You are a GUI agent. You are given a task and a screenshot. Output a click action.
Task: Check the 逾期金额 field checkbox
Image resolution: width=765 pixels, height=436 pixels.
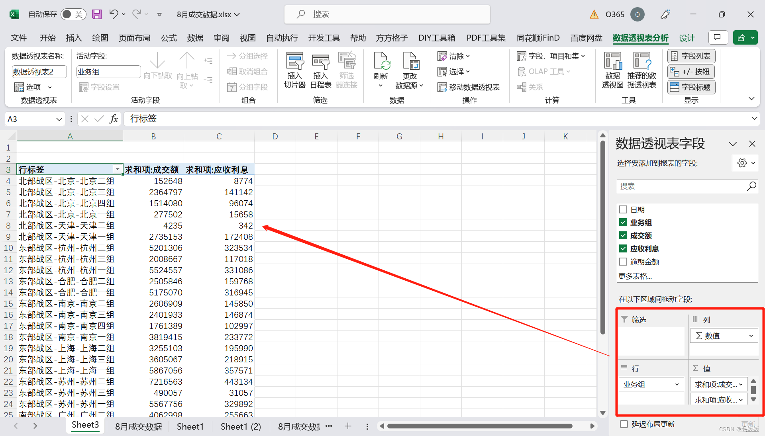pyautogui.click(x=624, y=262)
